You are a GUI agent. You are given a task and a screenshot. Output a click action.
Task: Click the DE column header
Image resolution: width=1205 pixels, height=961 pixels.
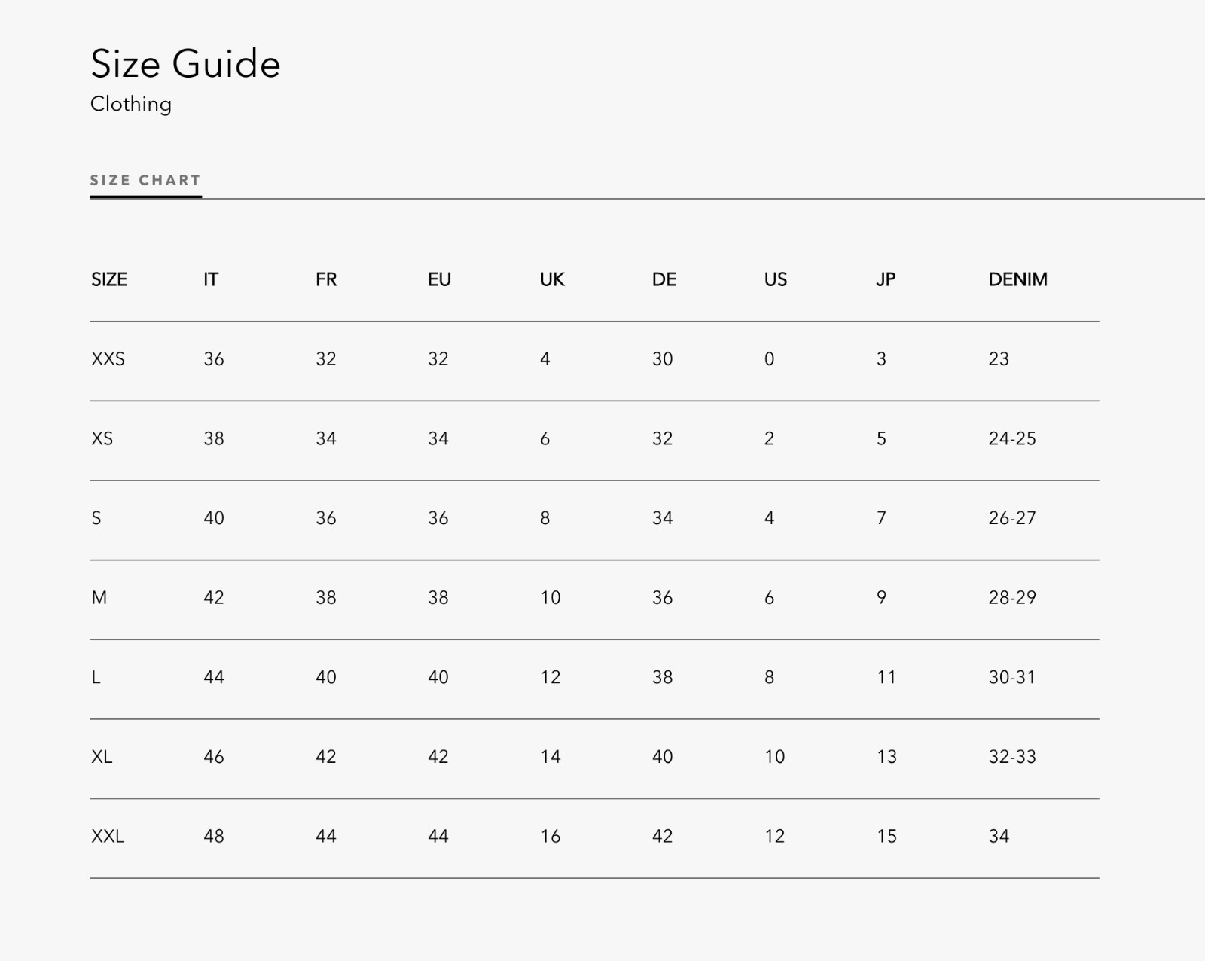pyautogui.click(x=664, y=279)
